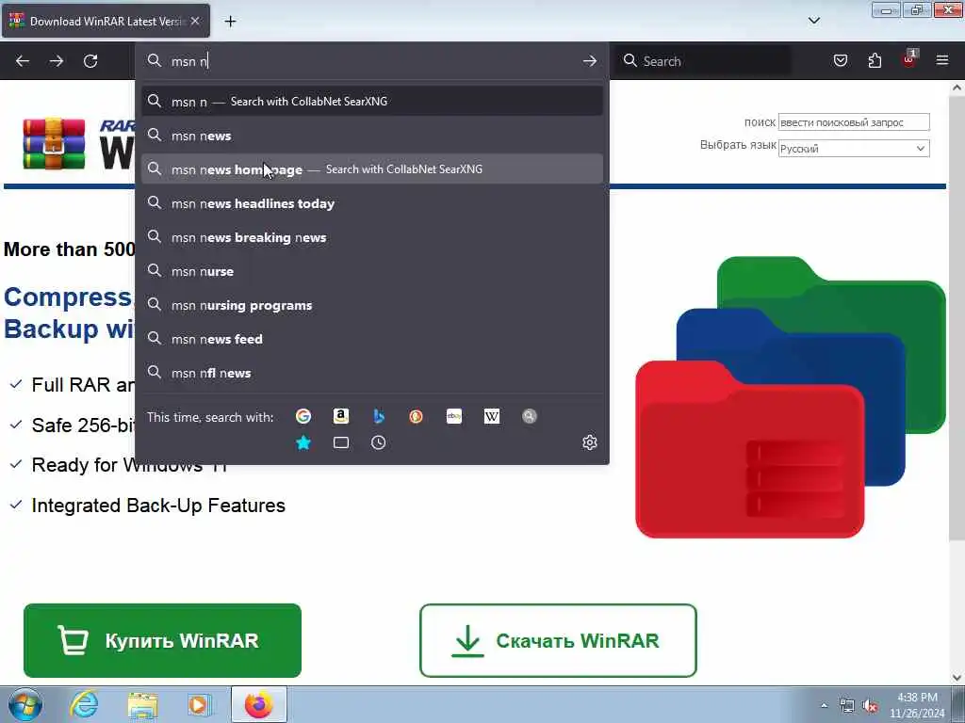
Task: Search this time with Bing
Action: (379, 416)
